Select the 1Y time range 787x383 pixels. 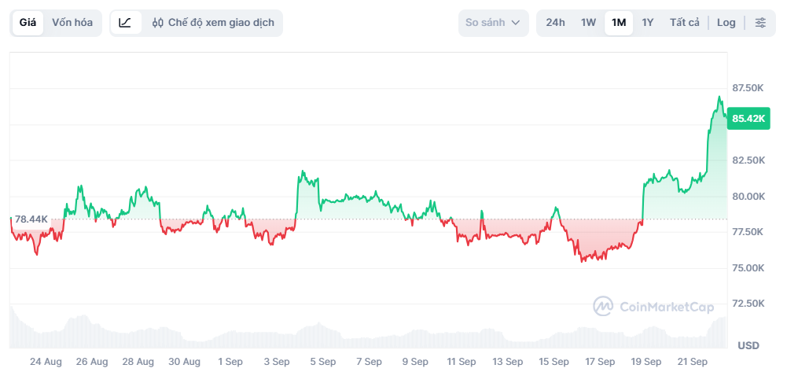click(x=648, y=23)
